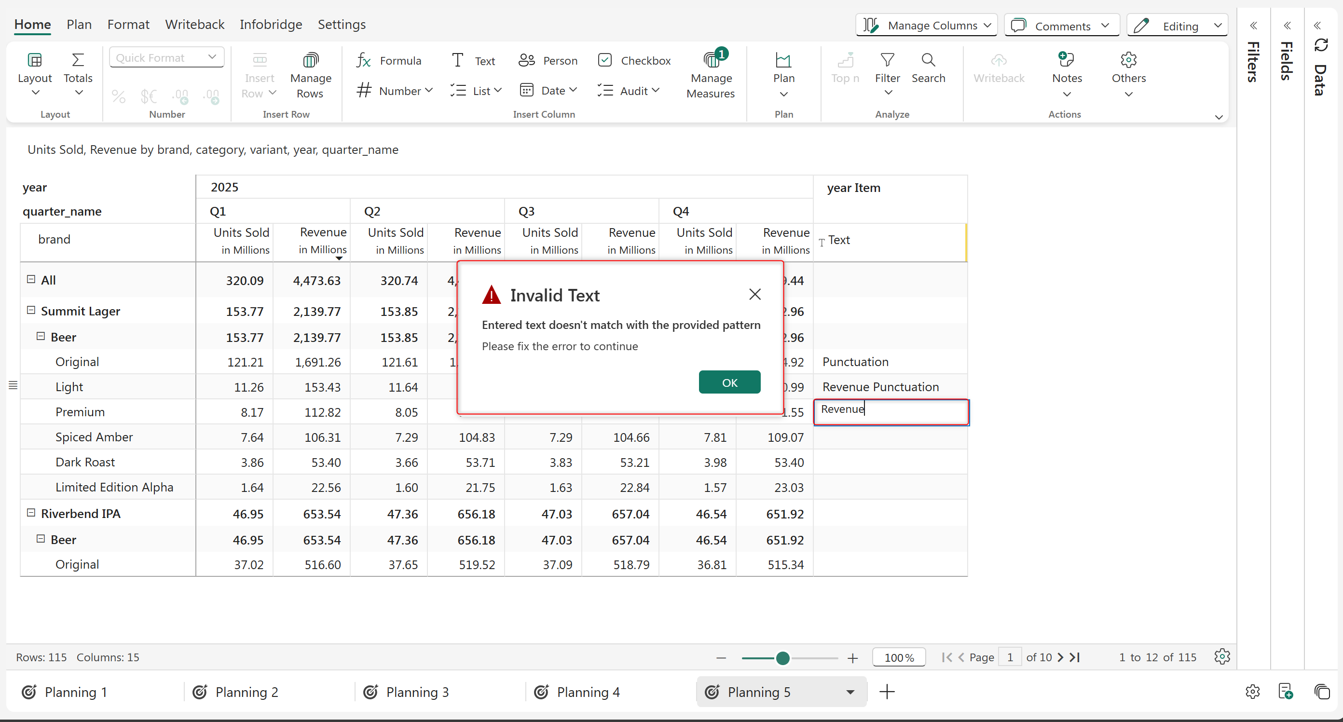Collapse the All row group

pyautogui.click(x=31, y=279)
